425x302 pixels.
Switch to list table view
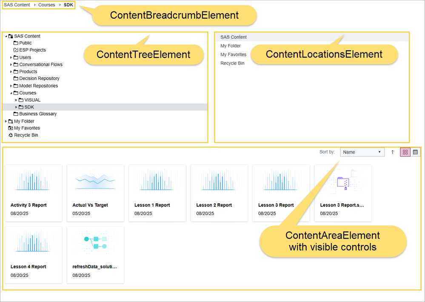(415, 152)
